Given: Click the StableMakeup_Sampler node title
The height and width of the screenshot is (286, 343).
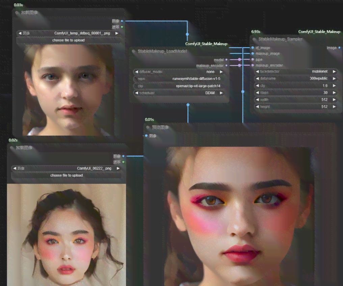Looking at the screenshot, I should click(x=281, y=39).
